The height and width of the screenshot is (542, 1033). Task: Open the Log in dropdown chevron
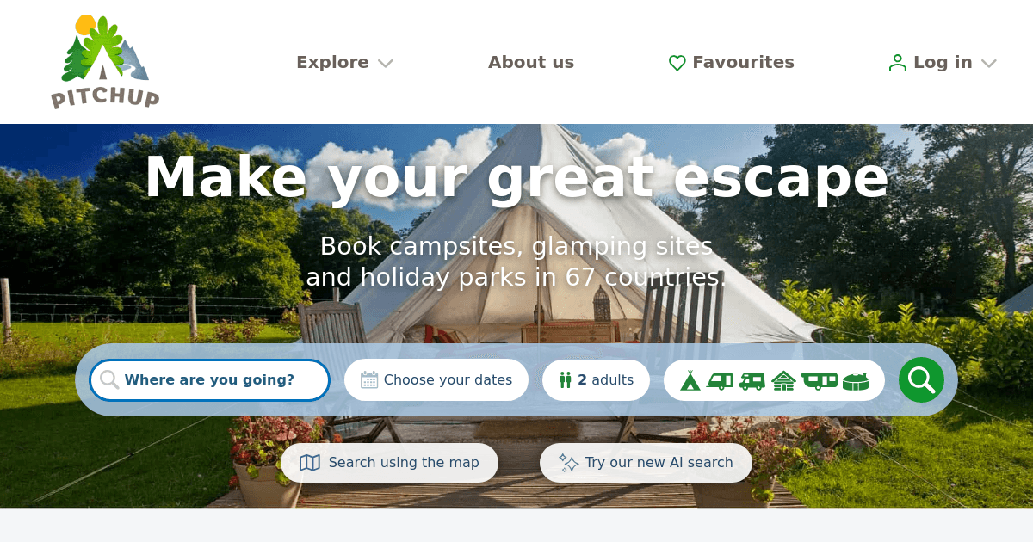(x=988, y=63)
